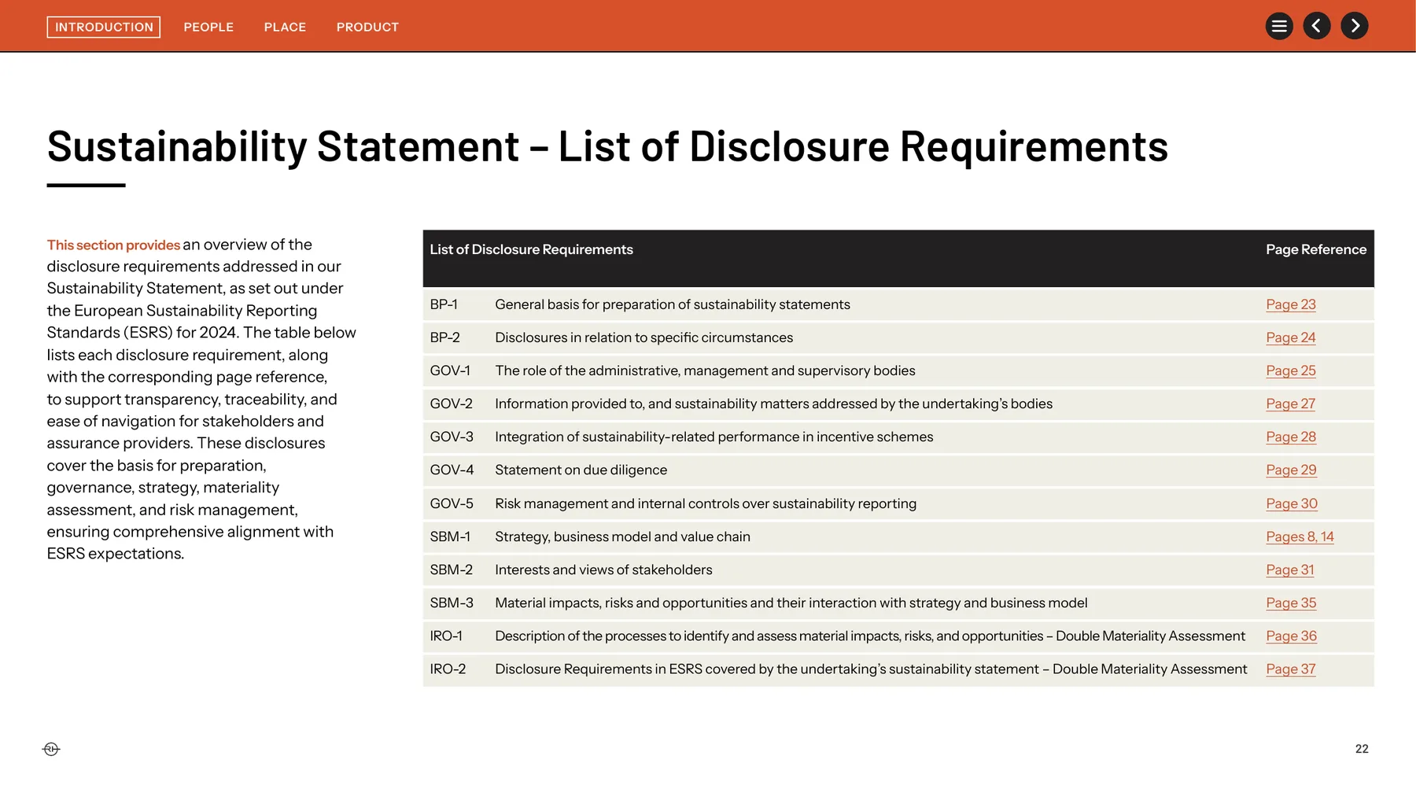This screenshot has height=796, width=1416.
Task: Jump to Page 35 link
Action: 1291,603
